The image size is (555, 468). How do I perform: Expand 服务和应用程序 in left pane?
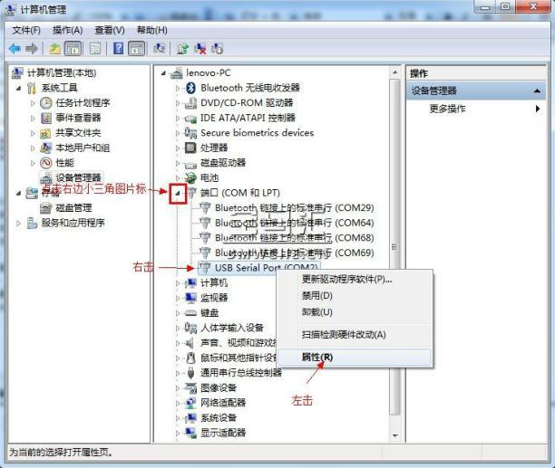19,222
